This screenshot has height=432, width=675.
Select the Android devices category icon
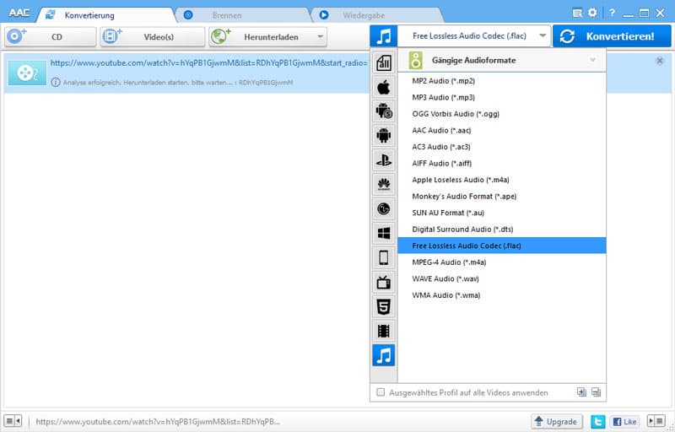pyautogui.click(x=384, y=135)
